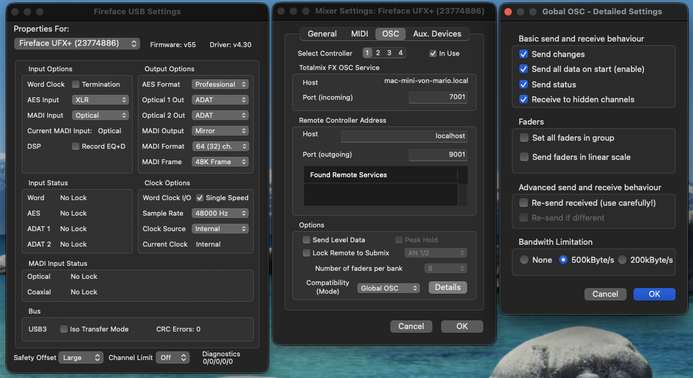Open Compatibility Mode Global OSC dropdown
This screenshot has width=693, height=378.
[x=388, y=288]
